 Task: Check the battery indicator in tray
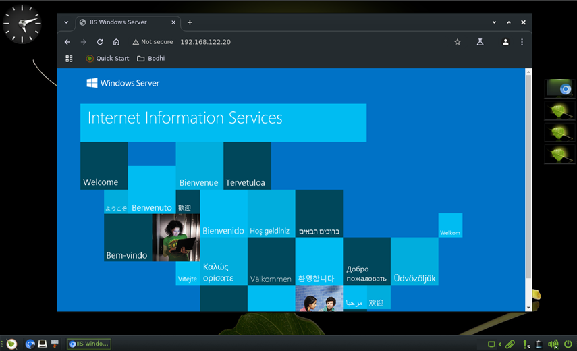pyautogui.click(x=539, y=344)
